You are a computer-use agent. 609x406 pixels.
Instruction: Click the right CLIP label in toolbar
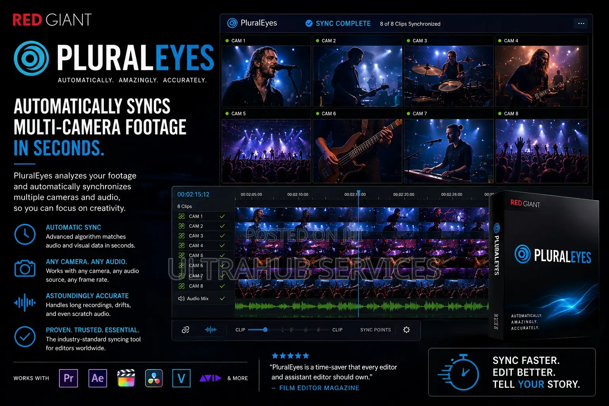337,330
